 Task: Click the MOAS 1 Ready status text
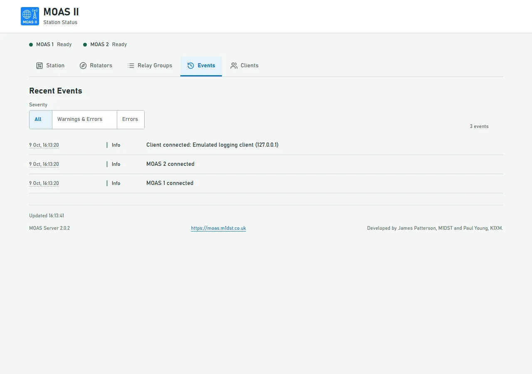(x=54, y=44)
